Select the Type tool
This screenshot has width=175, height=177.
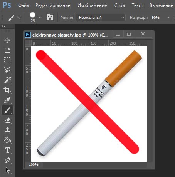8,150
